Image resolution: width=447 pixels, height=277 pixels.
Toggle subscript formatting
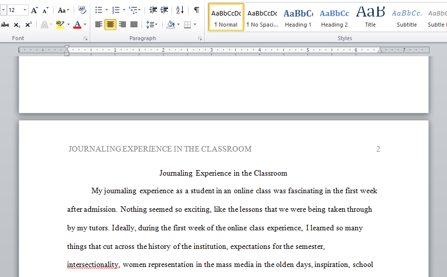pyautogui.click(x=17, y=25)
